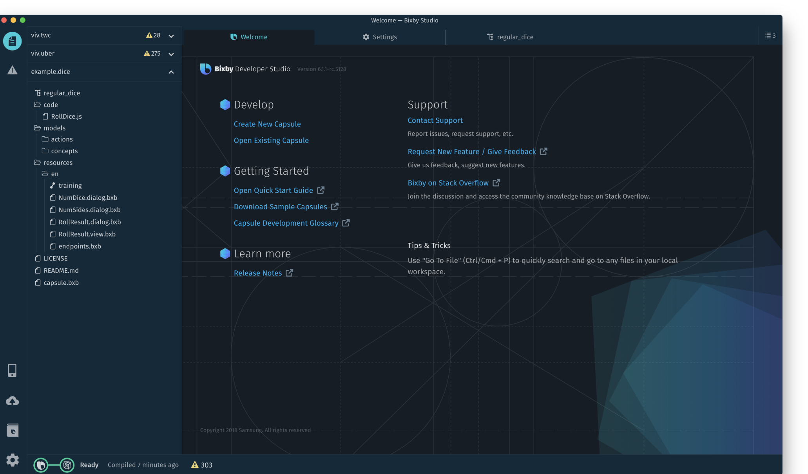Open RollDice.js file
This screenshot has width=808, height=474.
(62, 116)
